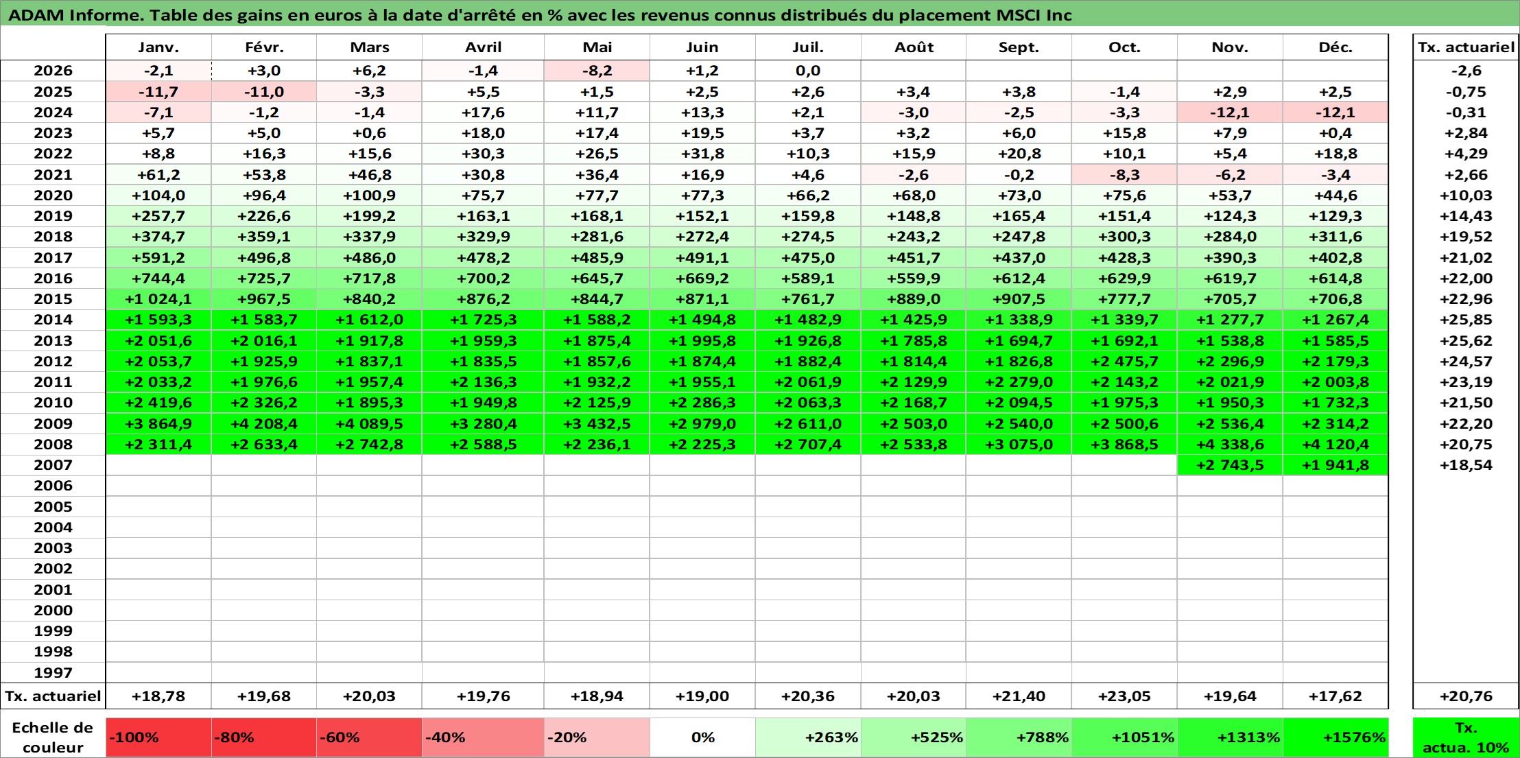
Task: Click the Août column header
Action: [x=914, y=47]
